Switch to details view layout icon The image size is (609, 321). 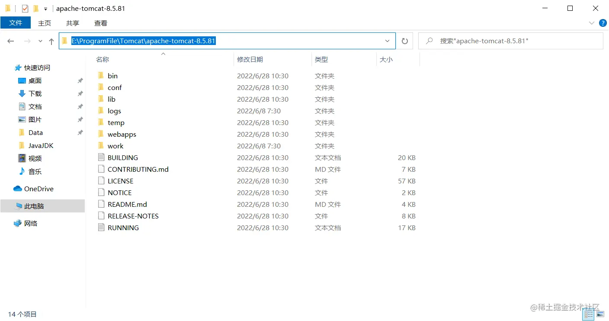pyautogui.click(x=588, y=315)
